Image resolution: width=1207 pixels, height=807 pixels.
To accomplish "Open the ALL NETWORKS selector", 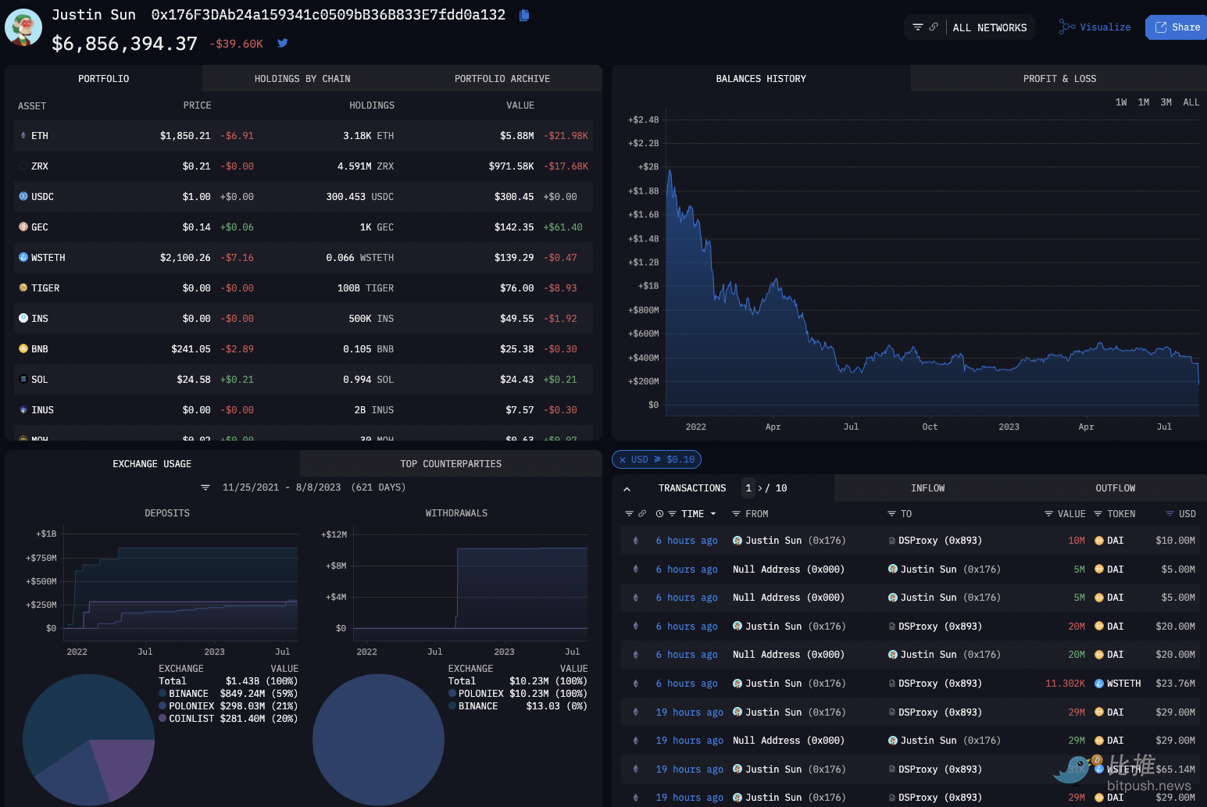I will [x=990, y=27].
